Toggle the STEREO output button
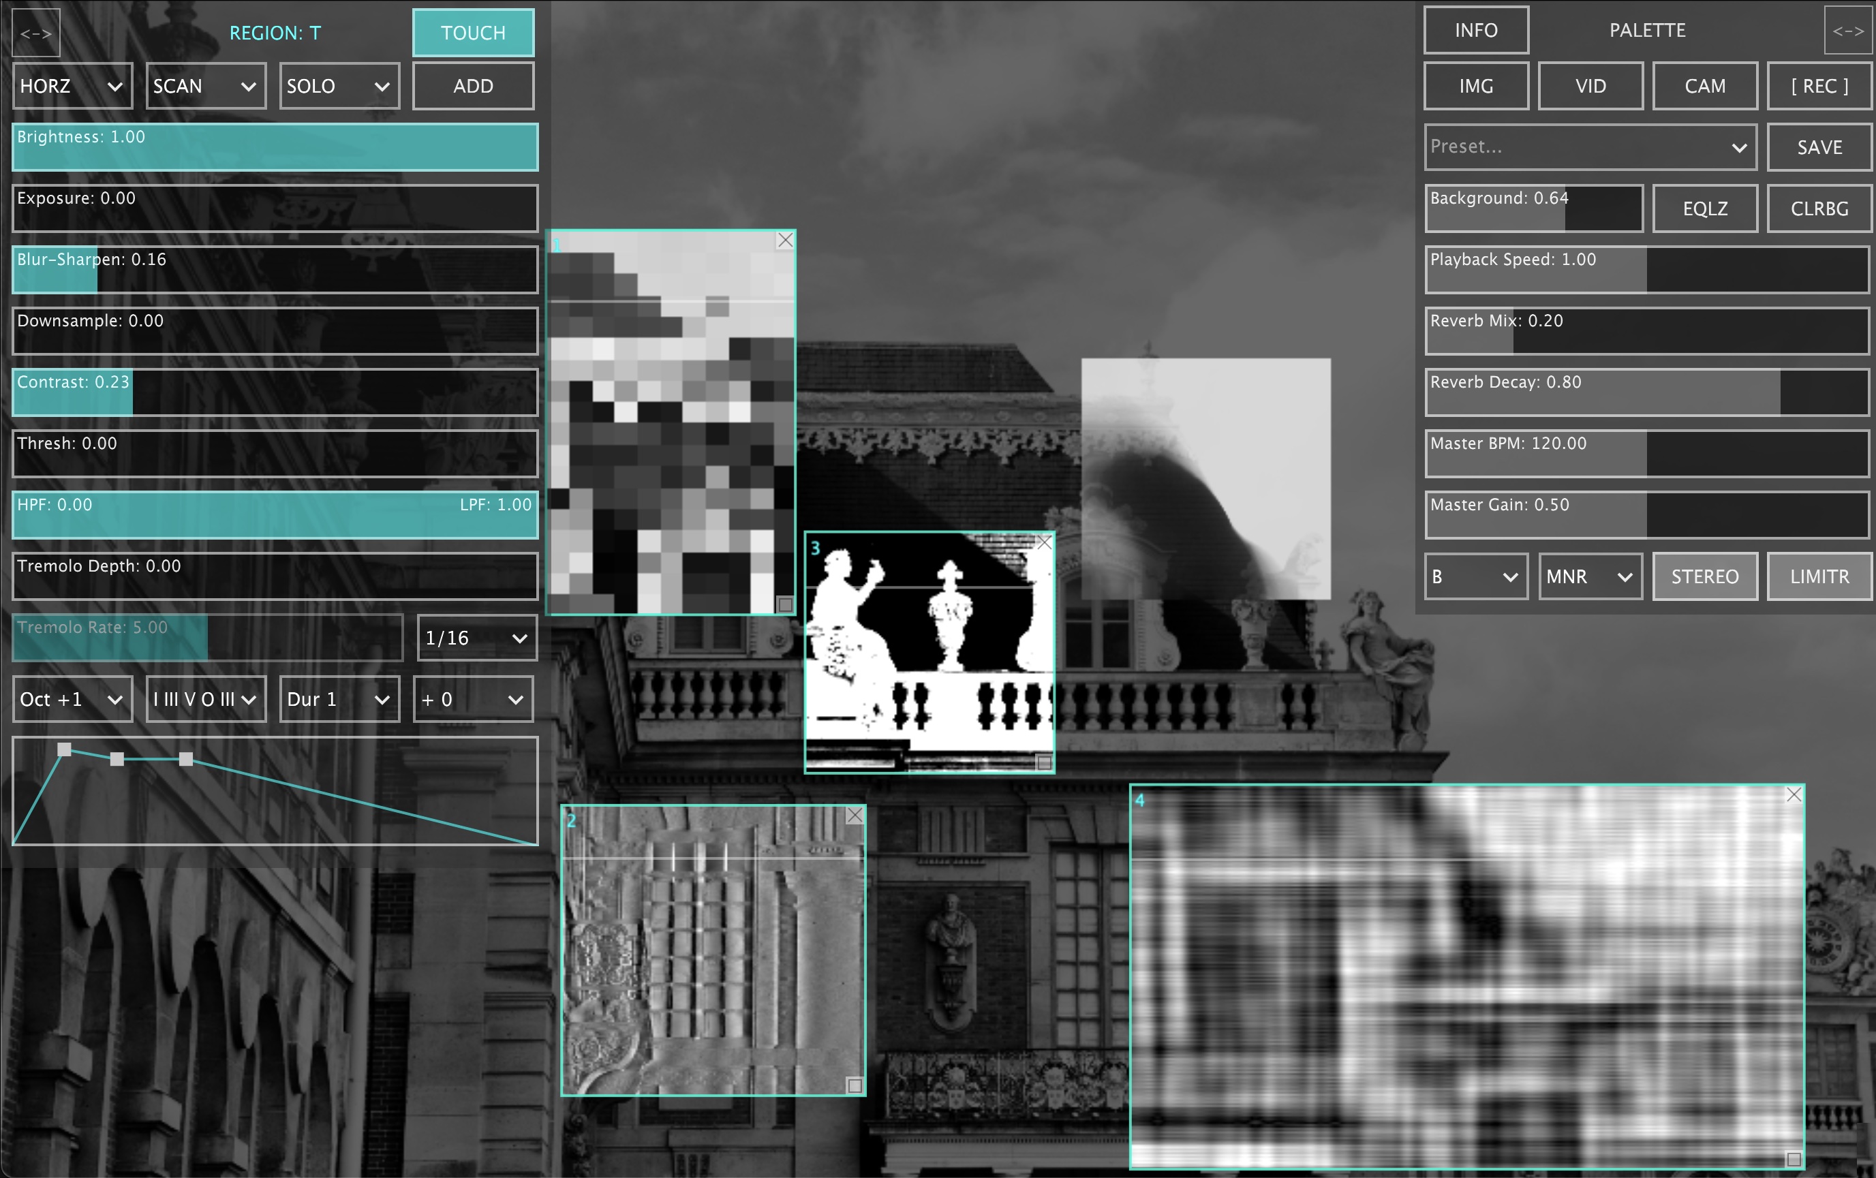Viewport: 1876px width, 1178px height. coord(1704,576)
